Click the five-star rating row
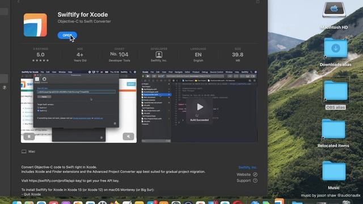Screen dimensions: 363x204 tap(40, 61)
